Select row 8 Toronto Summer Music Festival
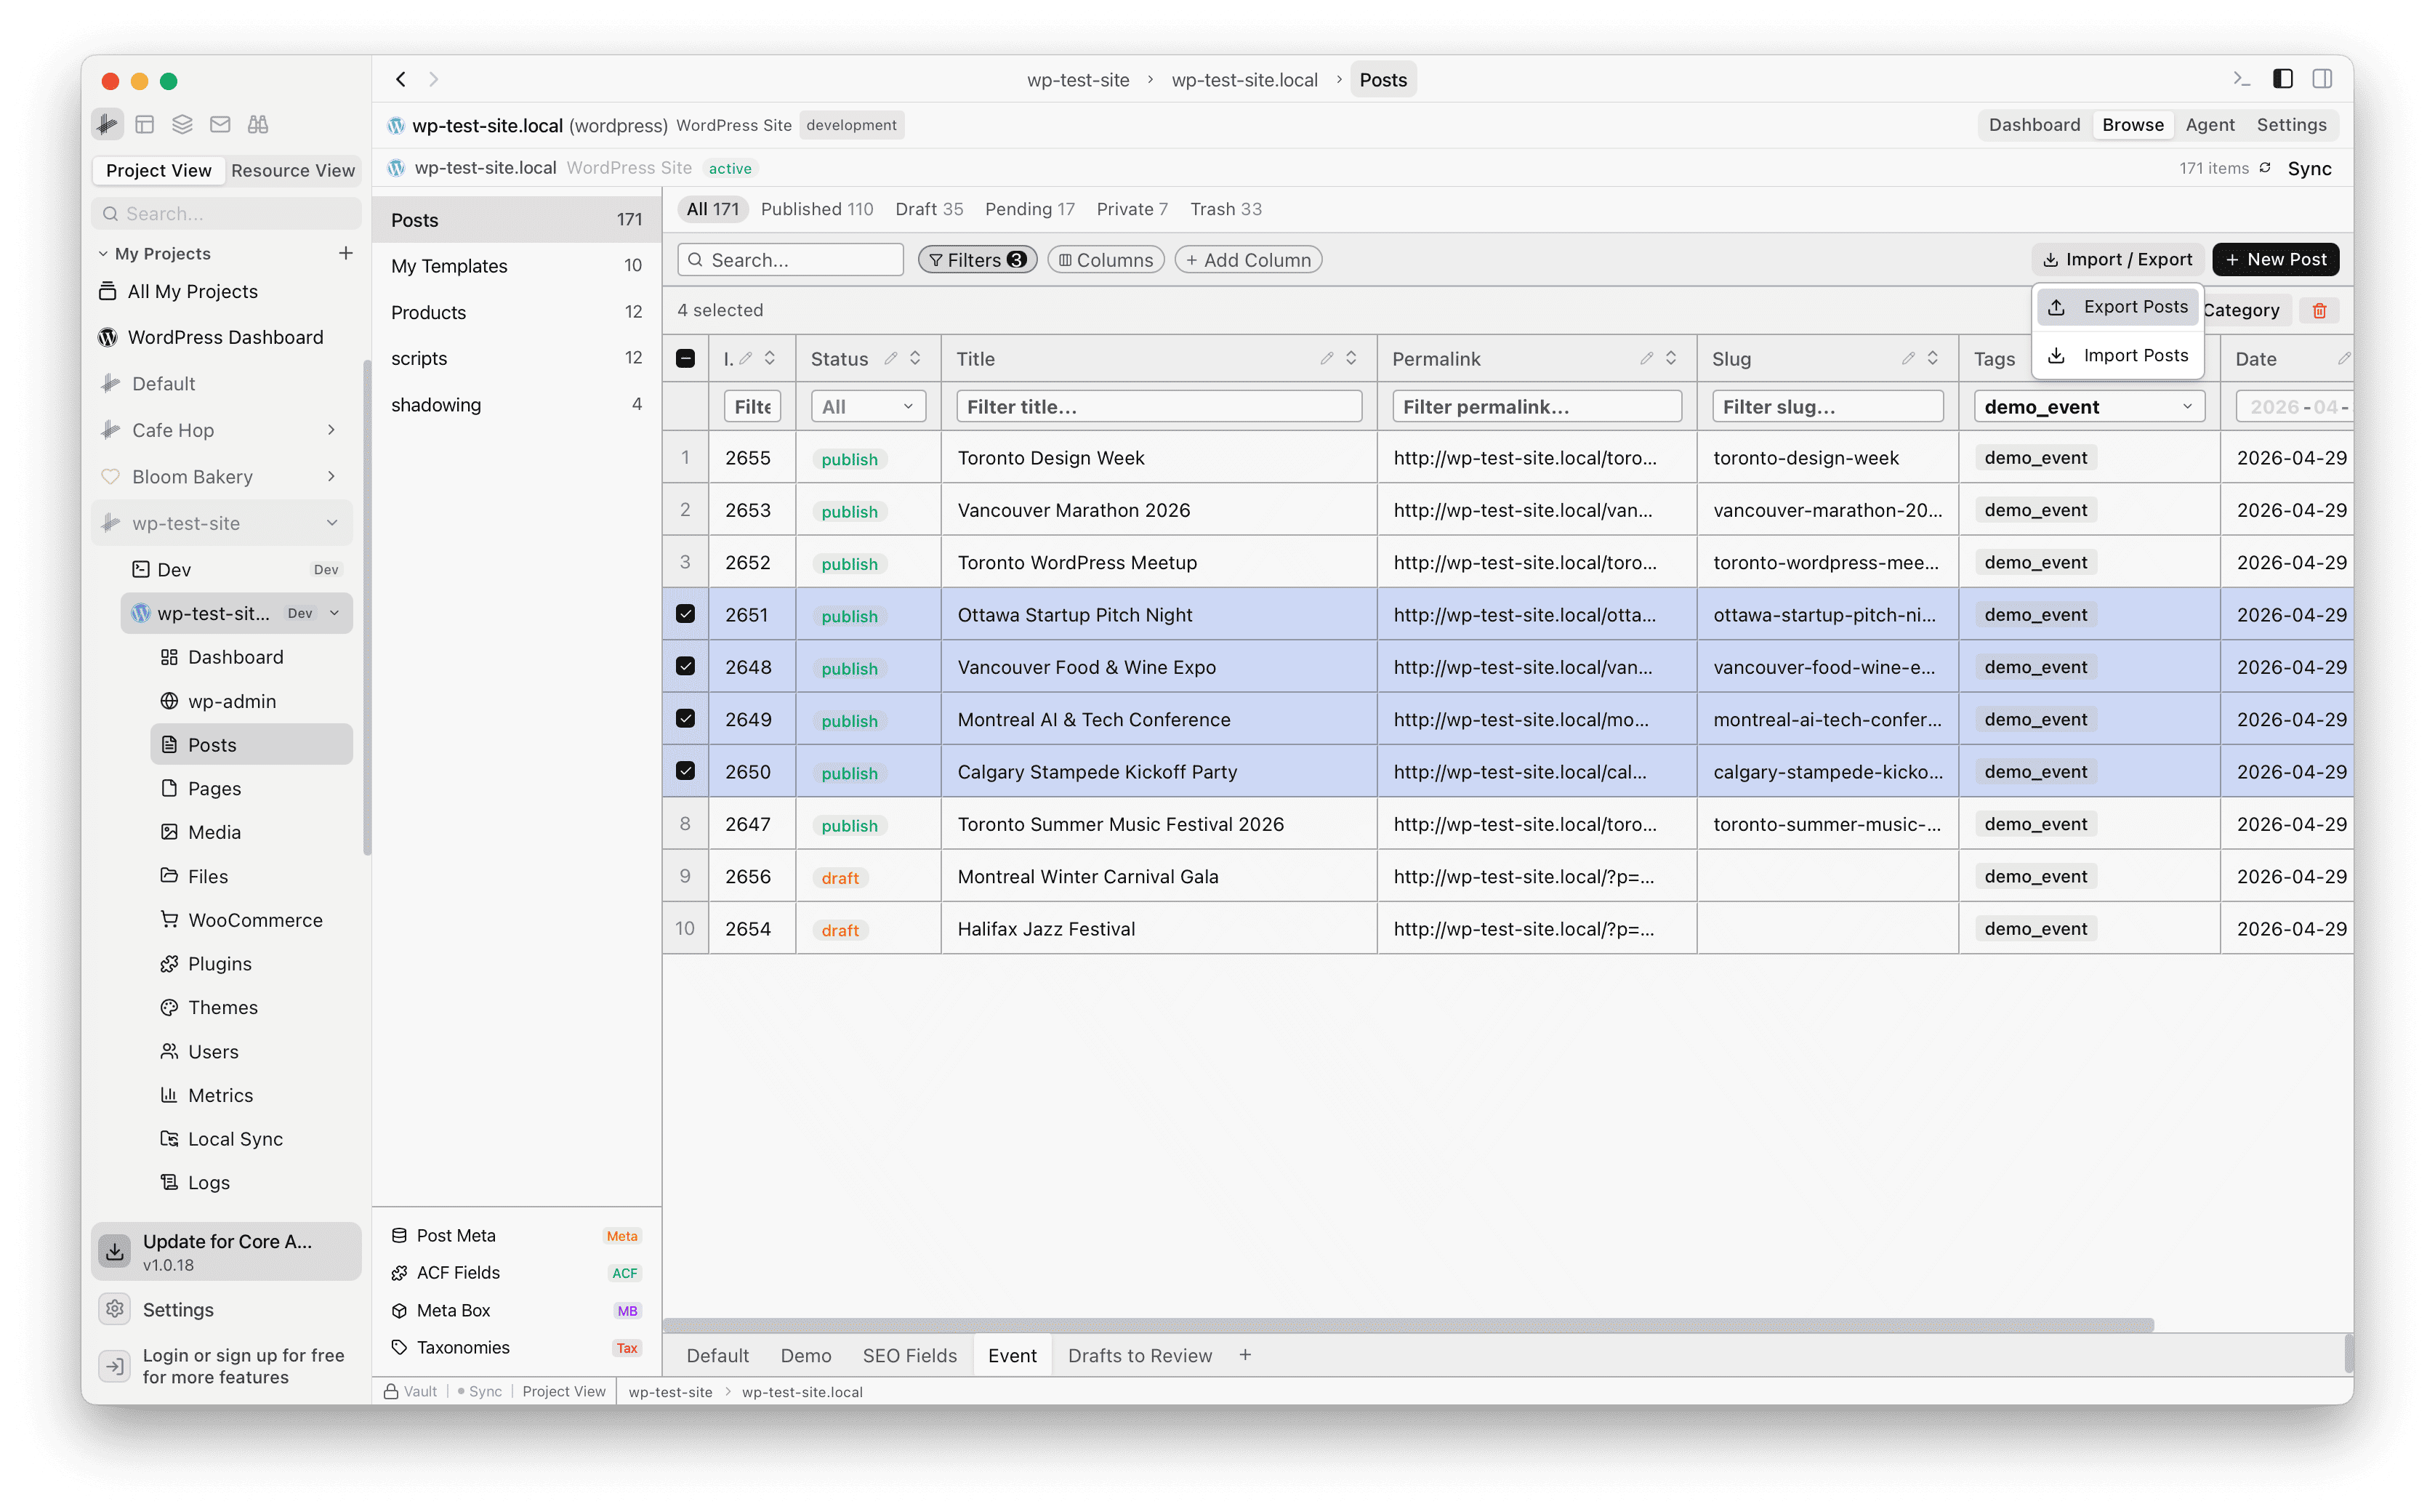This screenshot has width=2435, height=1512. coord(685,823)
